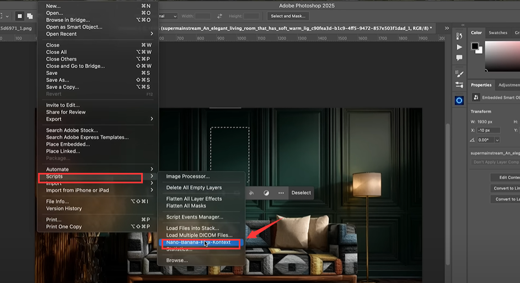520x283 pixels.
Task: Open the rotation angle dropdown arrow
Action: point(497,140)
